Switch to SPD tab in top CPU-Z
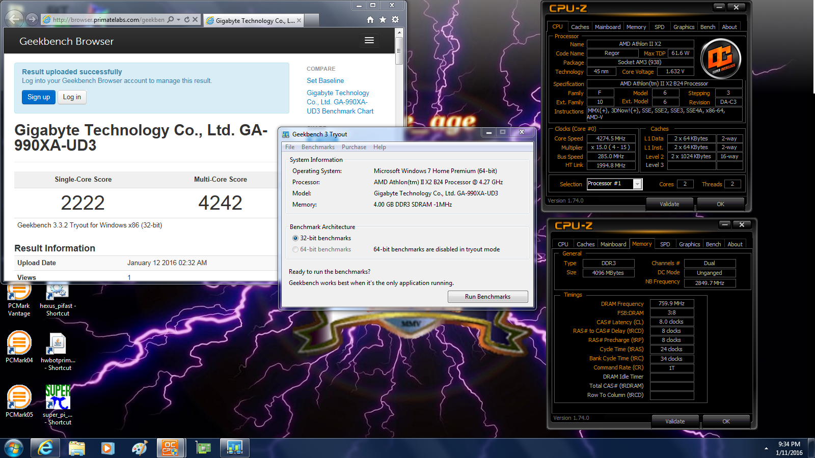 coord(660,27)
